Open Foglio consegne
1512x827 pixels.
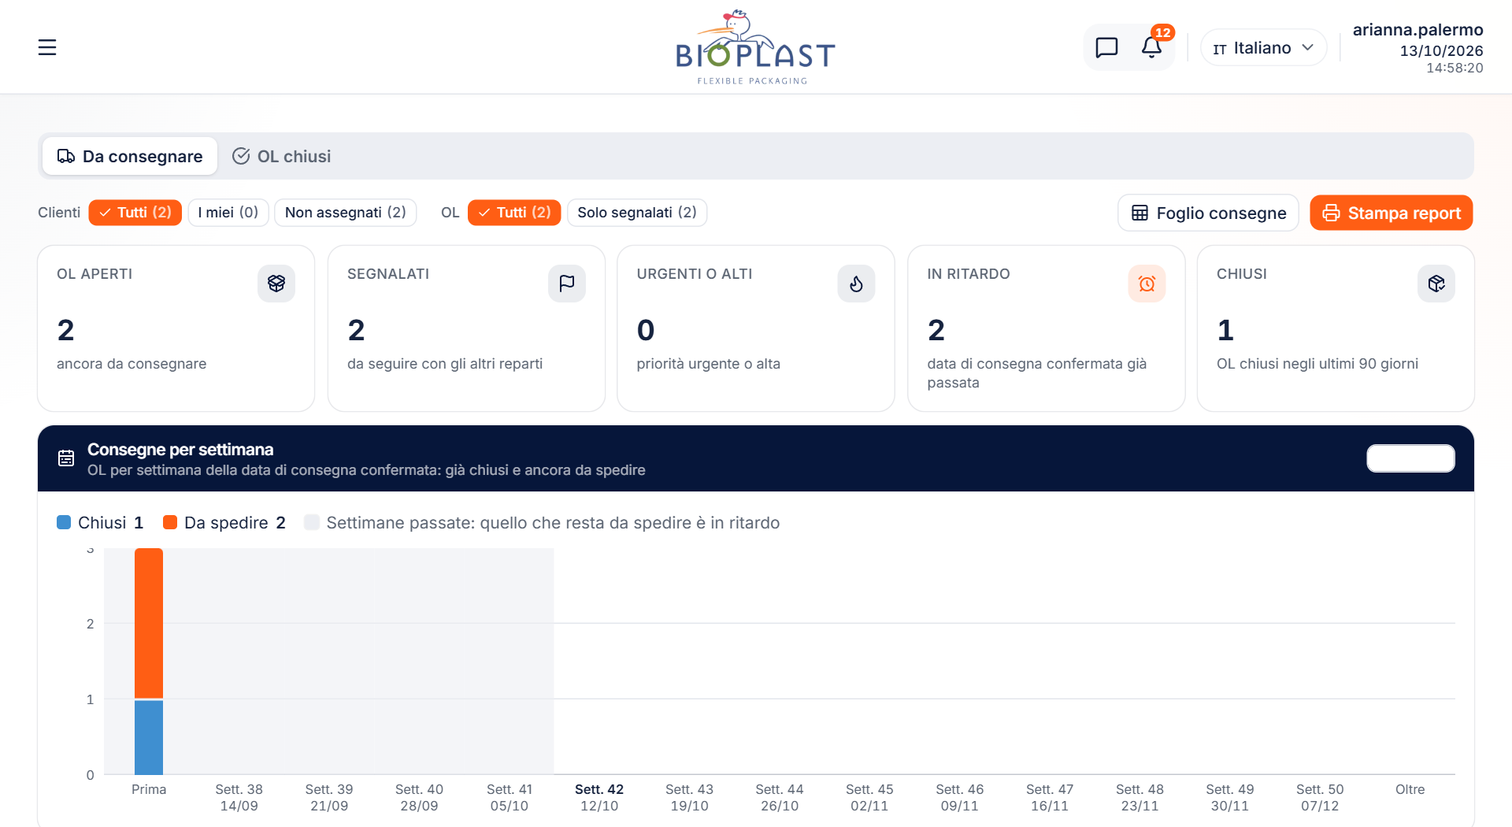[x=1208, y=213]
